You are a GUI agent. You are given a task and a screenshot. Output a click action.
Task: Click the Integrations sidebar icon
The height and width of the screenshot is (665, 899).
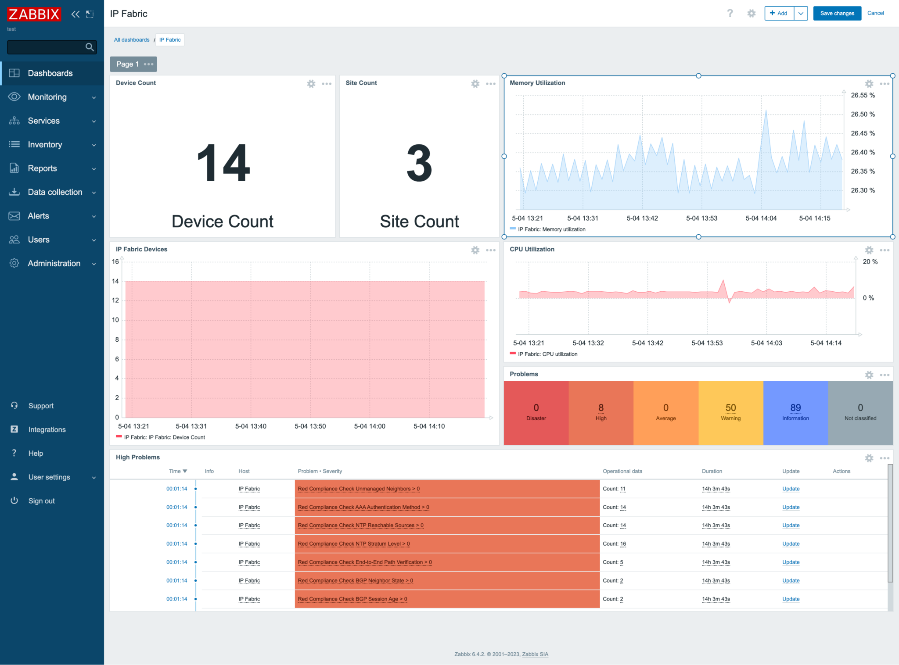14,429
